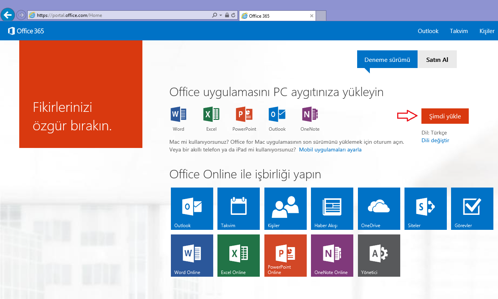Click the Excel application icon

tap(211, 114)
